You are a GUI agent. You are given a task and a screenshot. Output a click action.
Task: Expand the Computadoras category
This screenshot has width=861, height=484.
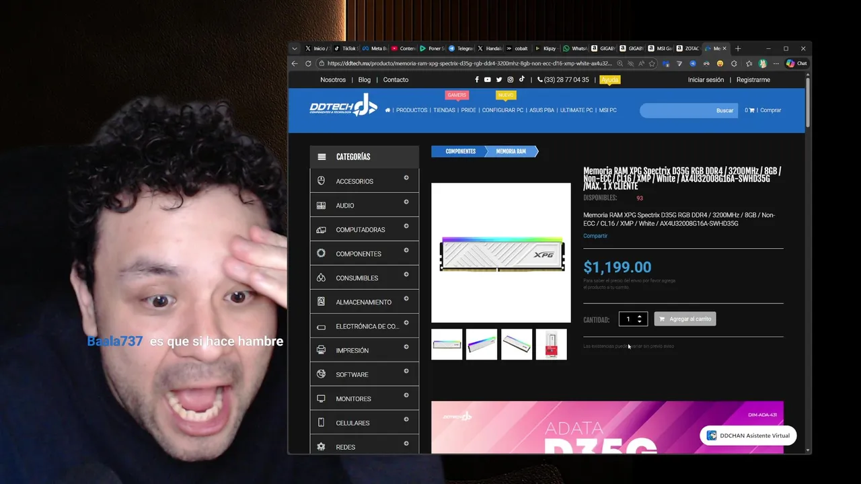click(x=406, y=227)
